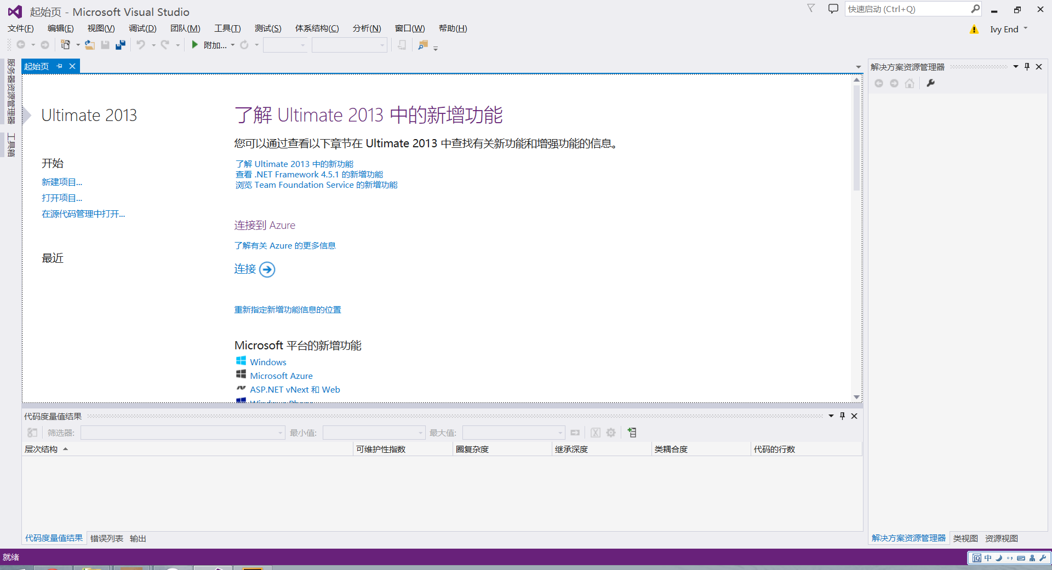Click the 打开项目... link

(62, 198)
